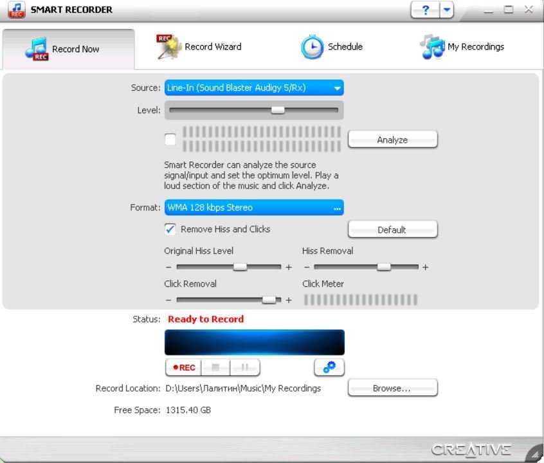544x463 pixels.
Task: Open the blue gears settings icon
Action: (x=329, y=367)
